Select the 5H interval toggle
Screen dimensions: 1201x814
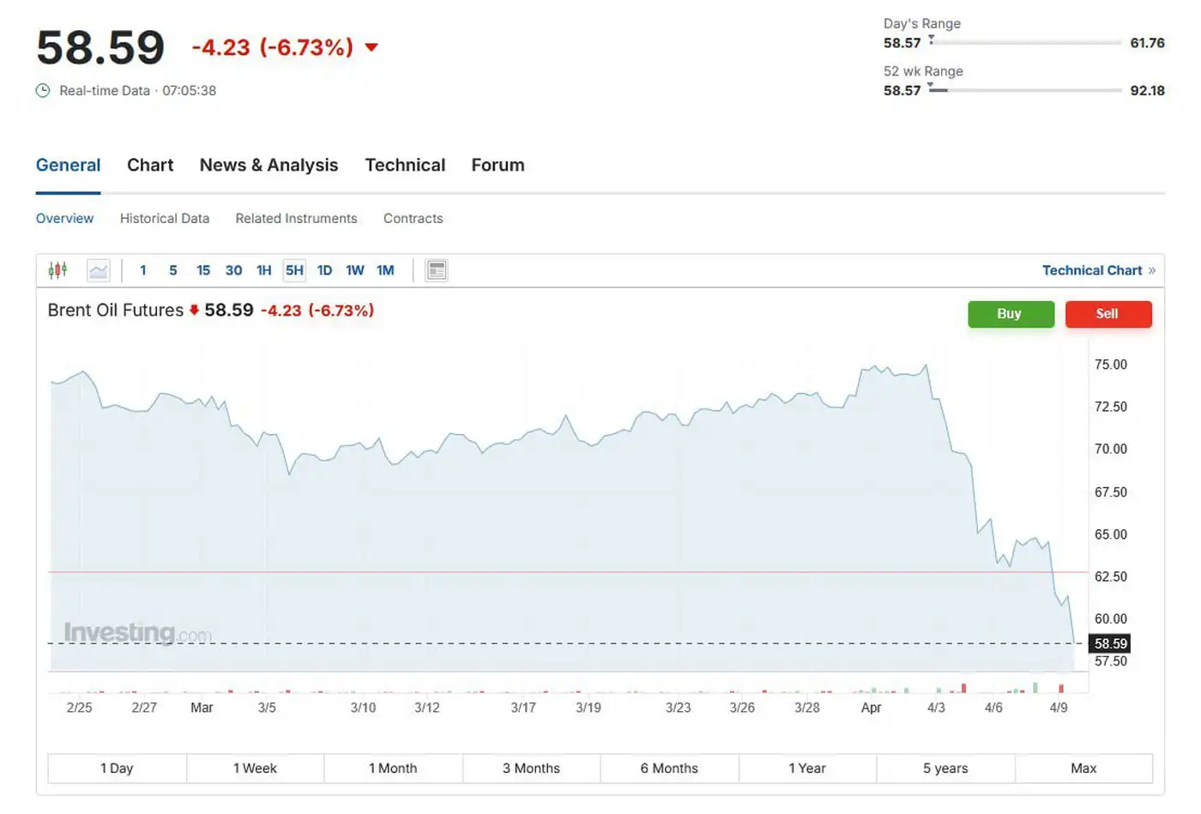pos(294,271)
